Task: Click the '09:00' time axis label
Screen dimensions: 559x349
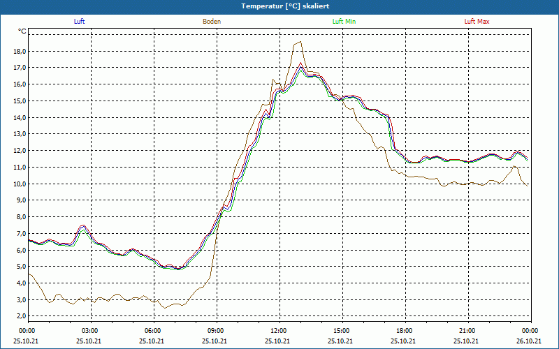Action: (x=215, y=331)
